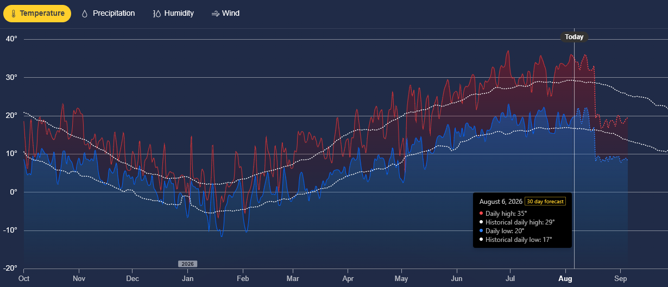Click Historical daily low: 17° in tooltip
Image resolution: width=668 pixels, height=287 pixels.
(x=519, y=240)
